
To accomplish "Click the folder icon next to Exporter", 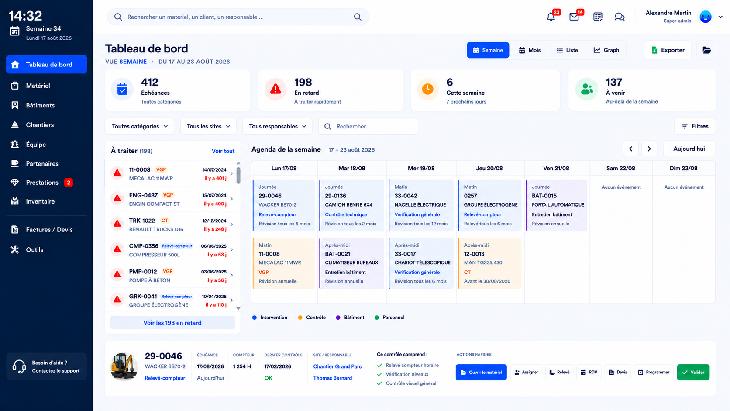I will click(706, 50).
